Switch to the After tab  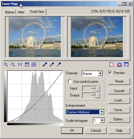21,12
